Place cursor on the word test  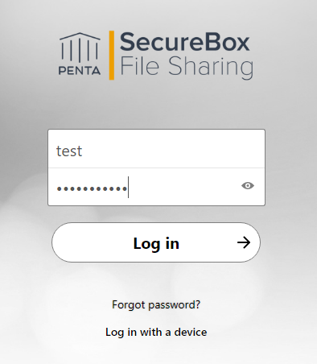click(69, 151)
